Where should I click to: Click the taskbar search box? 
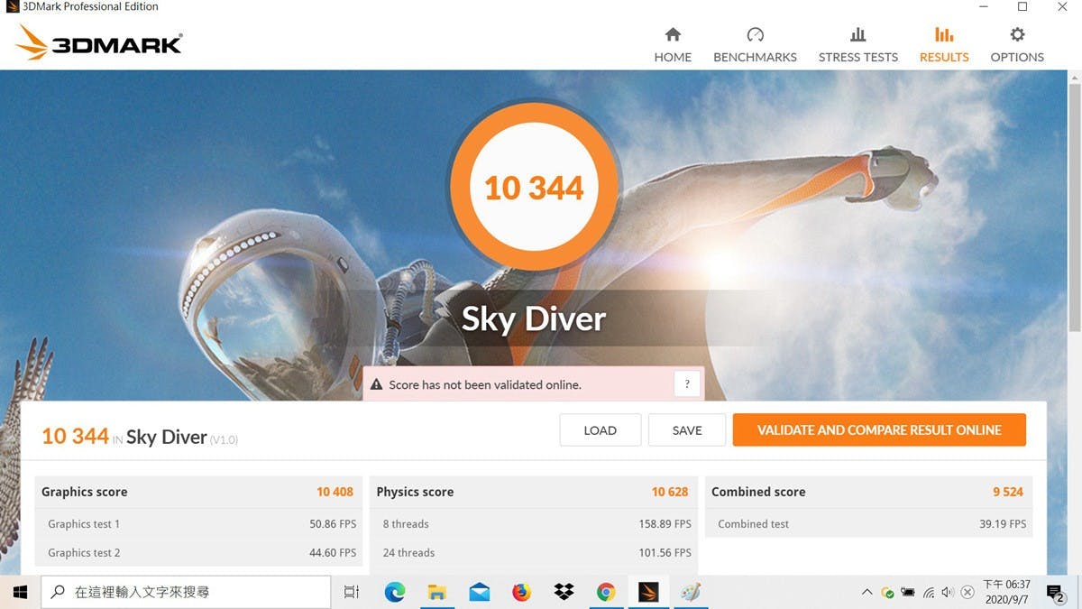tap(186, 592)
